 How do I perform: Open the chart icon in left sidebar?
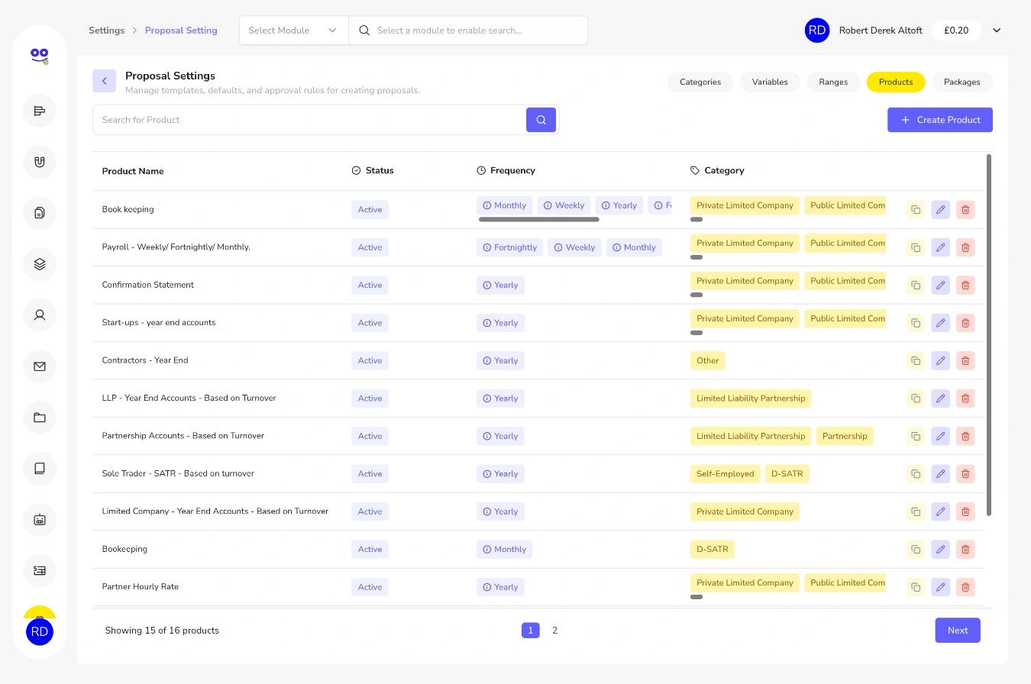tap(40, 111)
